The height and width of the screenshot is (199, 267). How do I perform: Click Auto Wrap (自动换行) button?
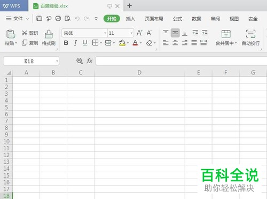click(x=250, y=37)
